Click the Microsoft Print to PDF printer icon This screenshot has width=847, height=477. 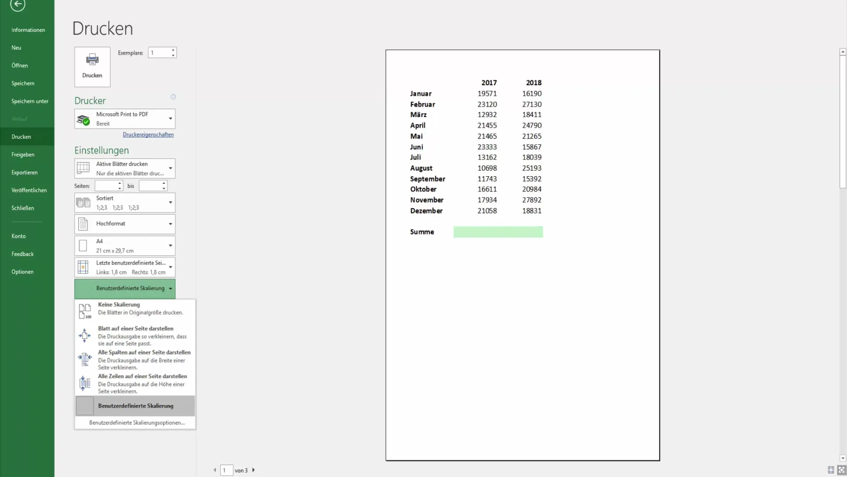83,119
